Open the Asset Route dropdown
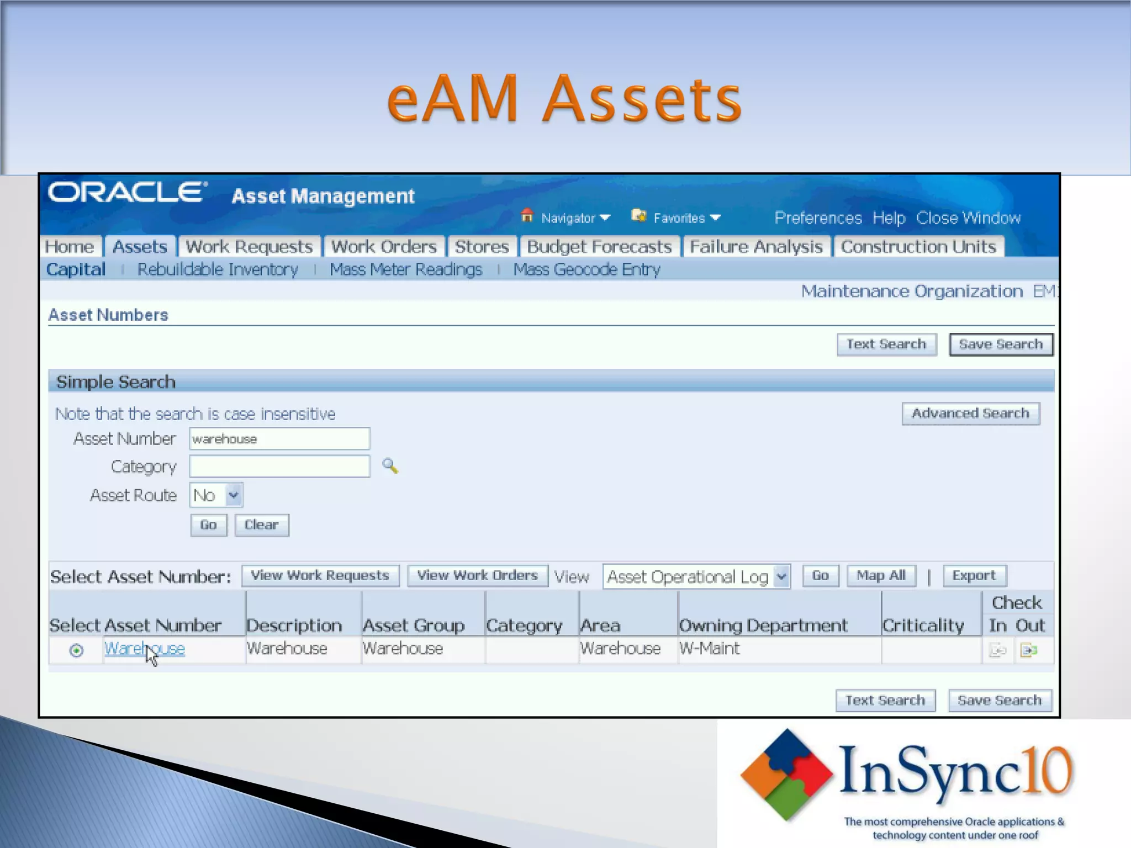This screenshot has width=1131, height=848. (234, 495)
